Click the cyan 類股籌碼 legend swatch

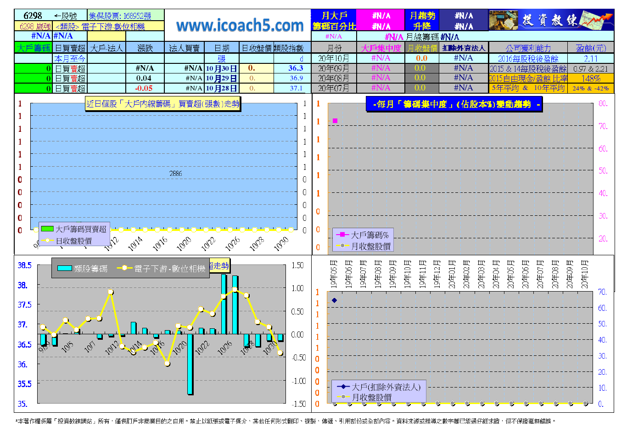64,268
